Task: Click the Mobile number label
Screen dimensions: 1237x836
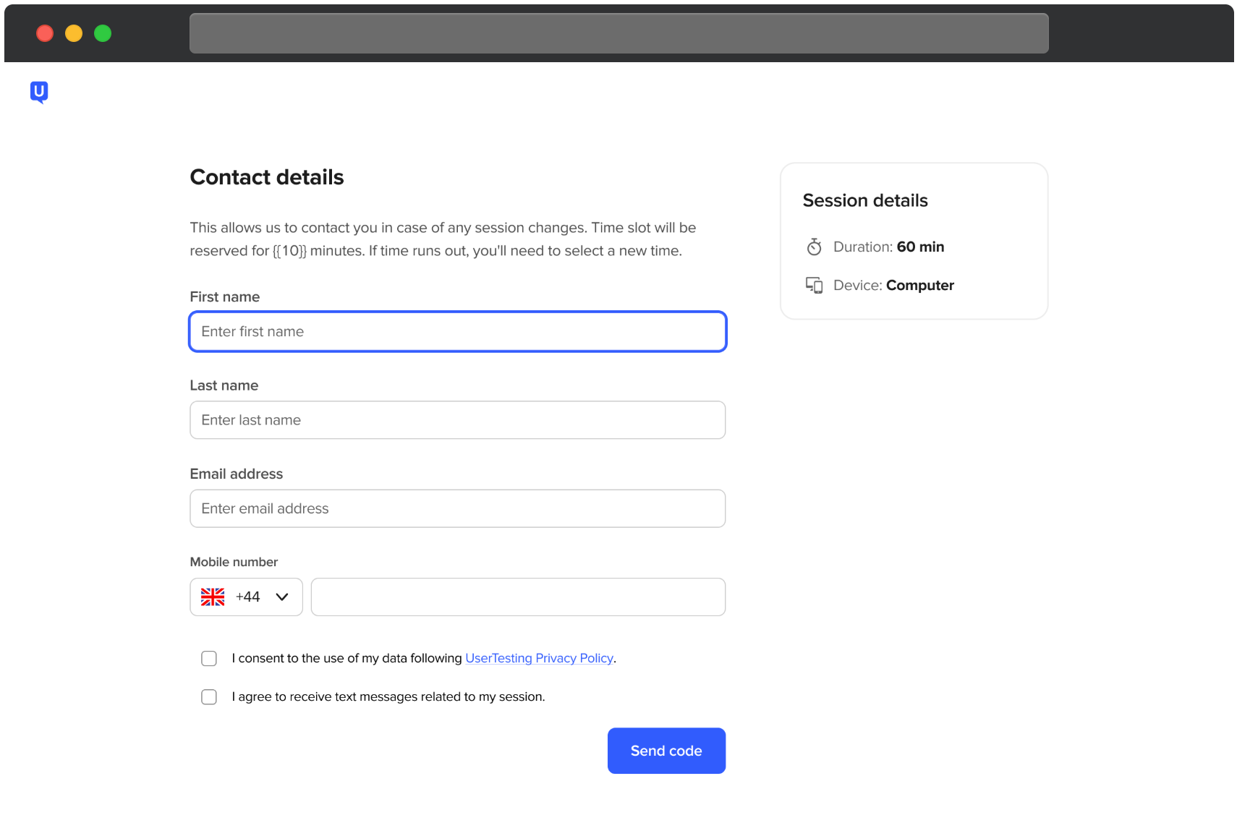Action: click(x=234, y=562)
